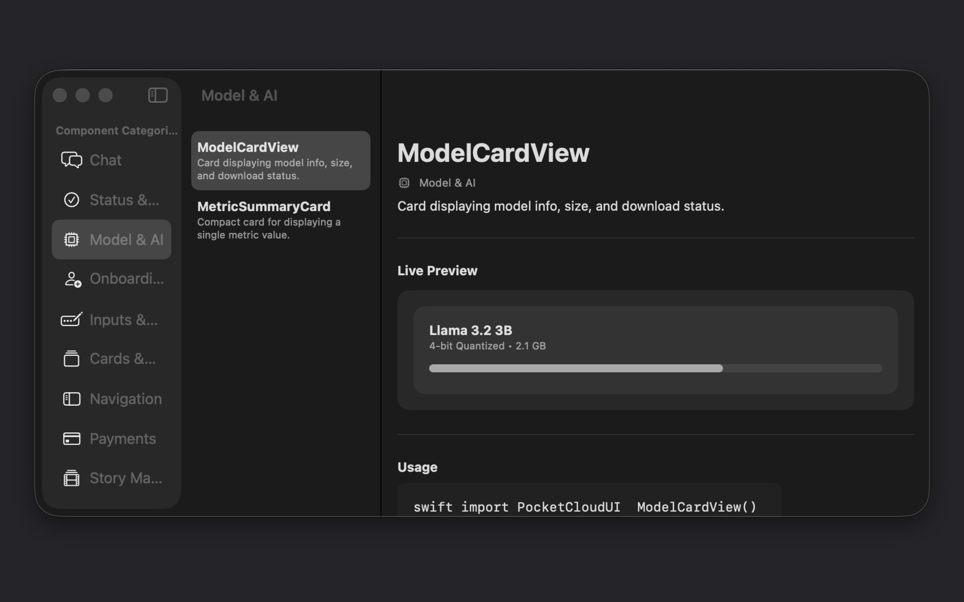Click the 'Model & AI' subtitle under heading
The width and height of the screenshot is (964, 602).
coord(447,183)
